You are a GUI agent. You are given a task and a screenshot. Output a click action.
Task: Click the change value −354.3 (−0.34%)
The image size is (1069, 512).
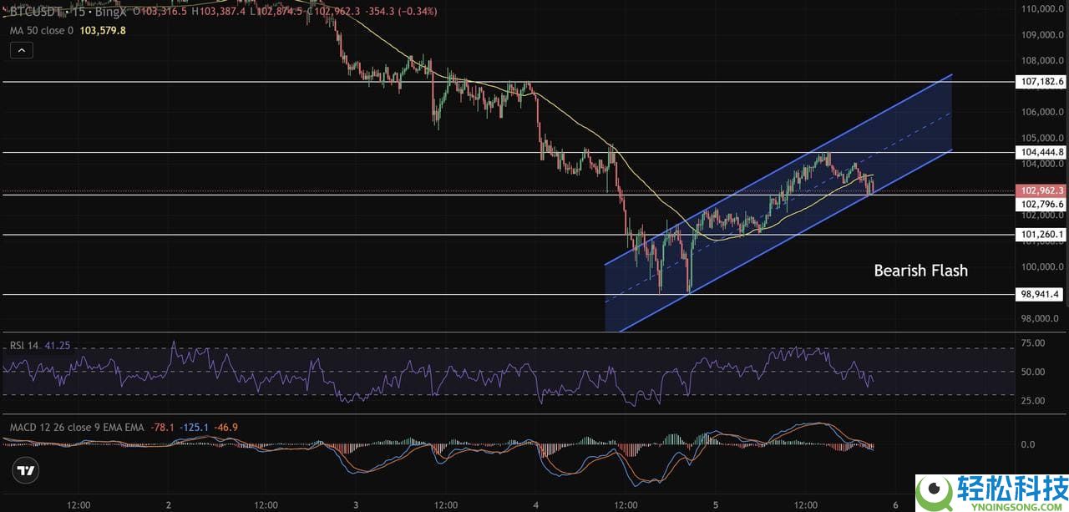coord(402,11)
